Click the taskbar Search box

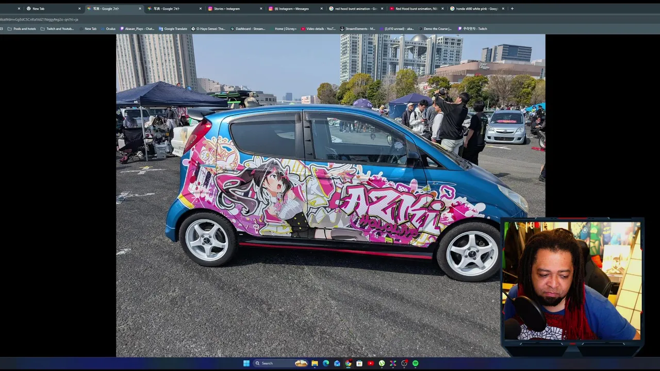[280, 363]
